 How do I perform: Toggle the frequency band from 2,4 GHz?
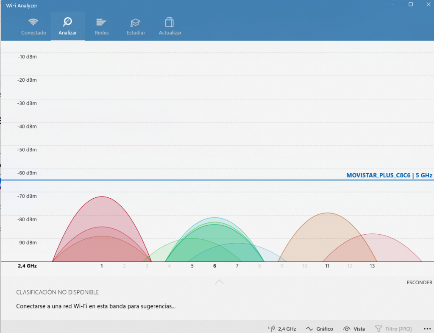281,328
